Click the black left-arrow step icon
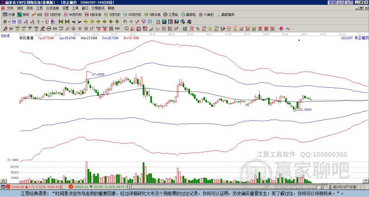This screenshot has width=369, height=197. 74,22
